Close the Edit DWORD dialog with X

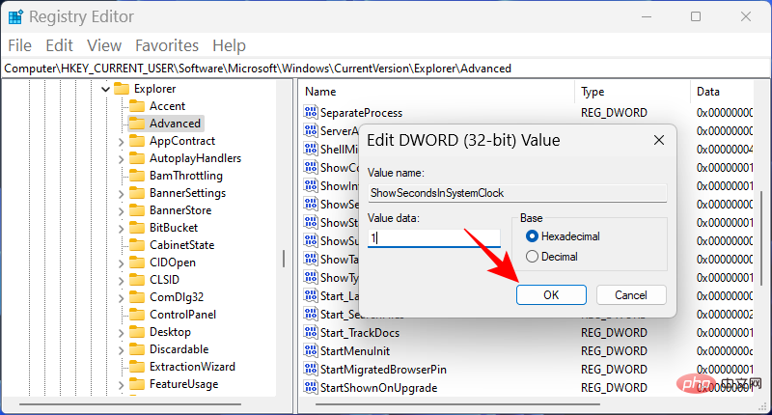(658, 141)
